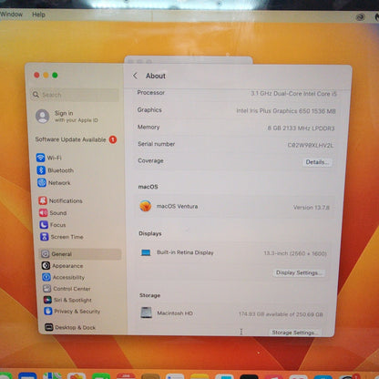Screen dimensions: 379x379
Task: Open Siri & Spotlight settings icon
Action: click(x=47, y=300)
